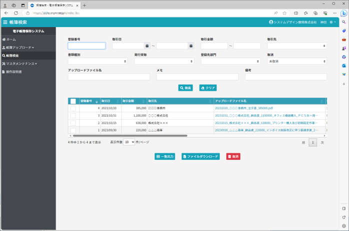This screenshot has width=349, height=231.
Task: Tick the select-all checkbox in table header
Action: tap(73, 101)
